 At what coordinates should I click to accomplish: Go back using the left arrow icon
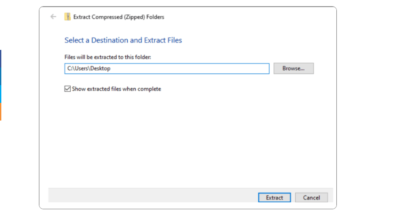53,17
